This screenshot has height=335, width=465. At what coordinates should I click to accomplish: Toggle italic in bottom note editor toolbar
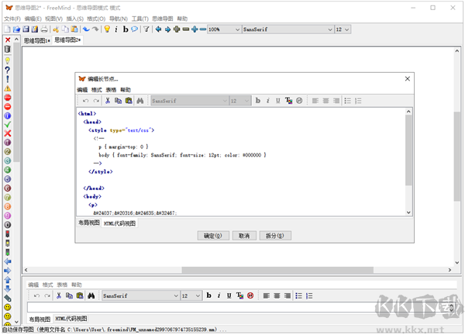pos(219,295)
